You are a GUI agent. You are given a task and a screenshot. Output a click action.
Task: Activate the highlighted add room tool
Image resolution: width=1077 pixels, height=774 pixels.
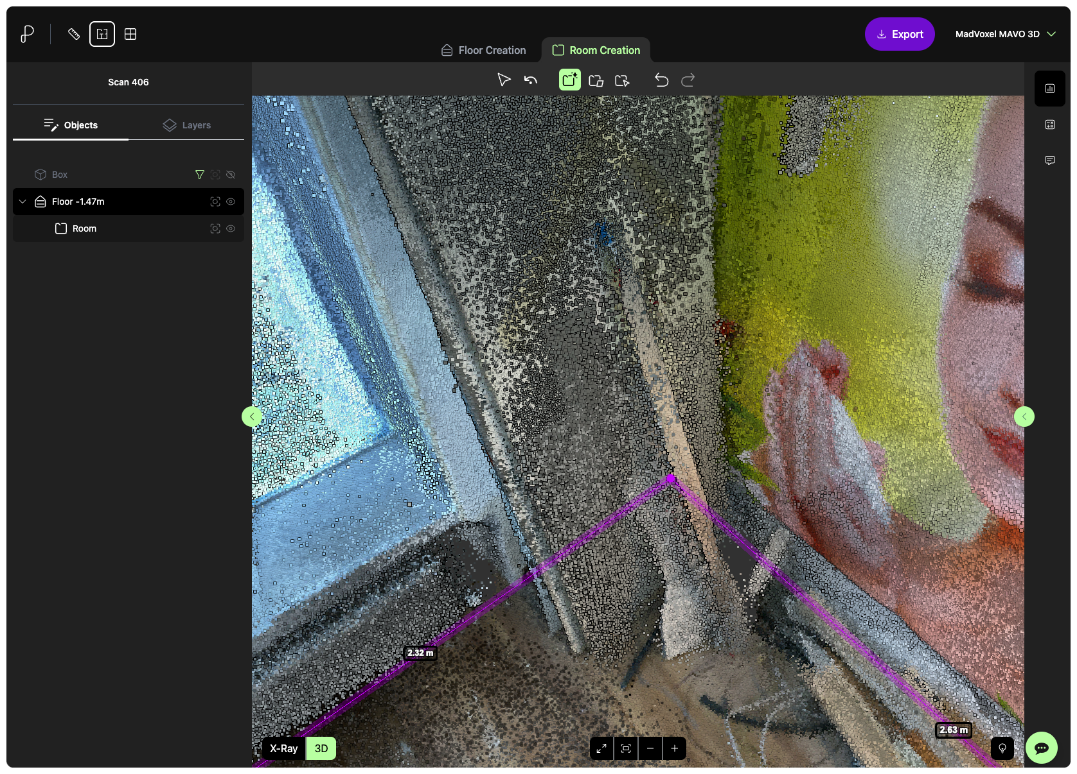coord(570,80)
